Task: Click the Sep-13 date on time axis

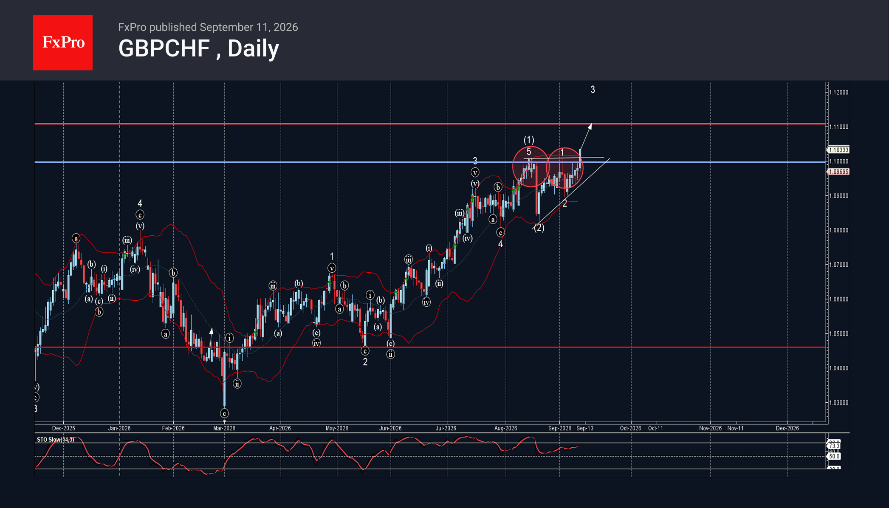Action: [x=585, y=428]
